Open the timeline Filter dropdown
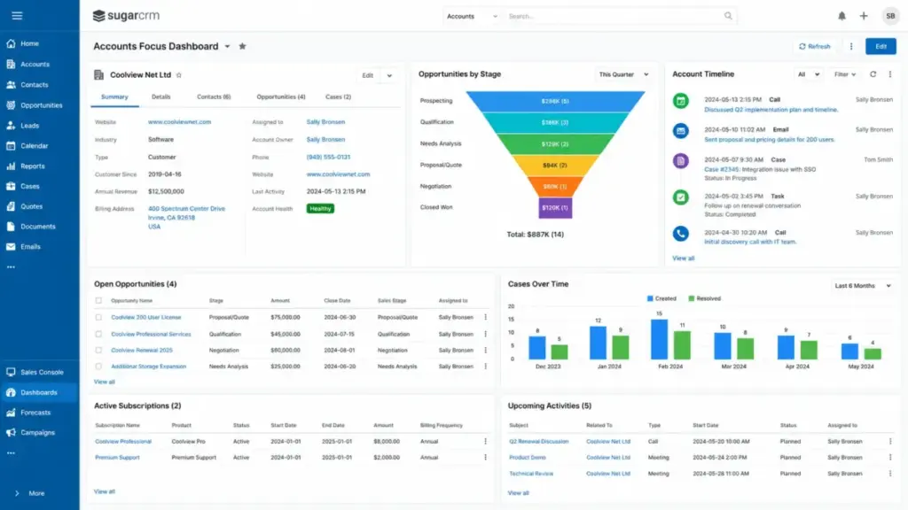Screen dimensions: 908x510 coord(845,74)
